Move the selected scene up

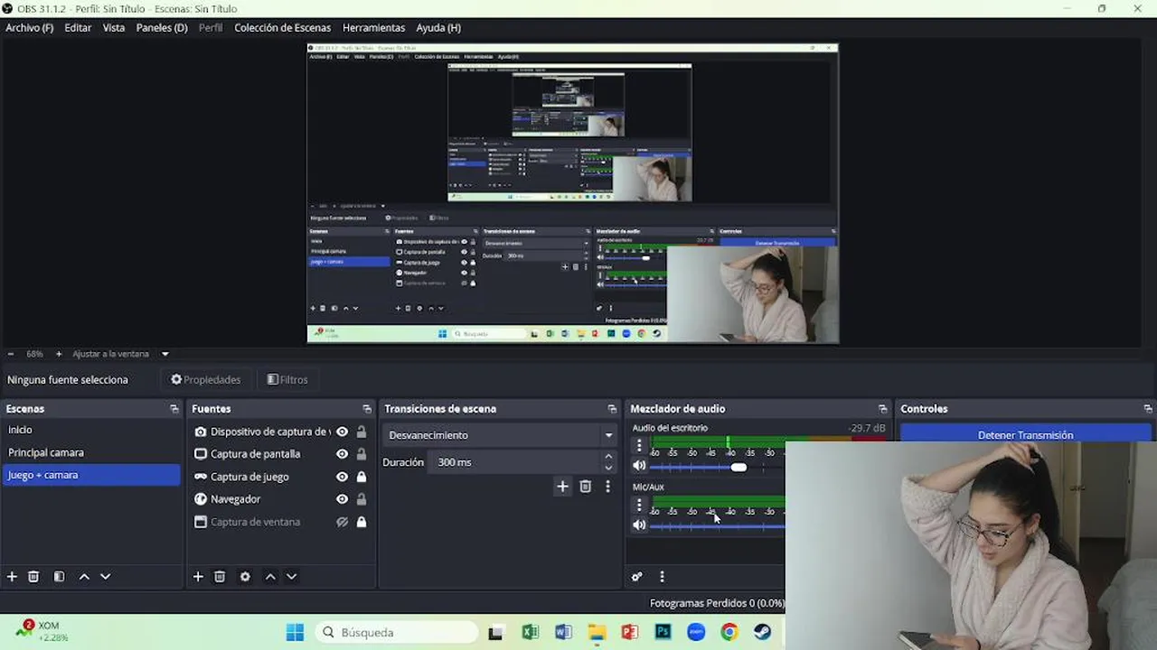coord(84,577)
